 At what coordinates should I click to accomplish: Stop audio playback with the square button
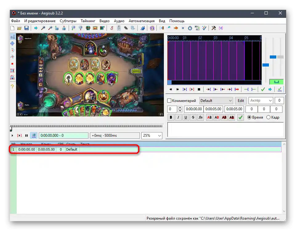(x=199, y=89)
